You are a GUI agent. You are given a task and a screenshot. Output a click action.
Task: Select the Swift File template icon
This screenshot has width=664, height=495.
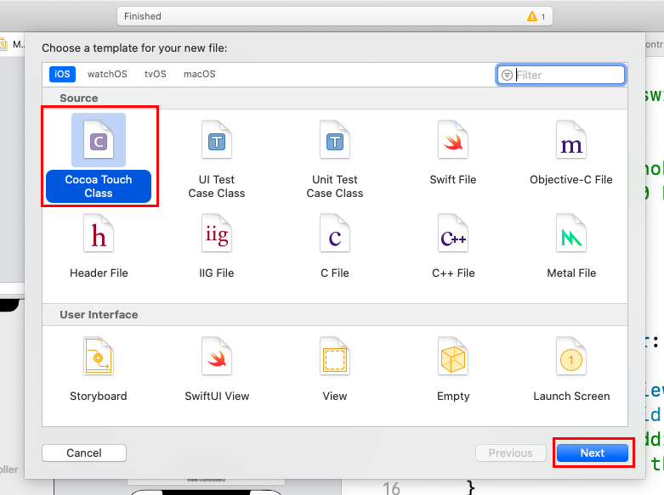pyautogui.click(x=453, y=140)
